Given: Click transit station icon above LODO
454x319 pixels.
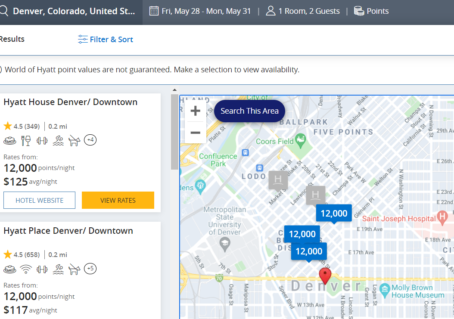Looking at the screenshot, I should click(x=259, y=167).
